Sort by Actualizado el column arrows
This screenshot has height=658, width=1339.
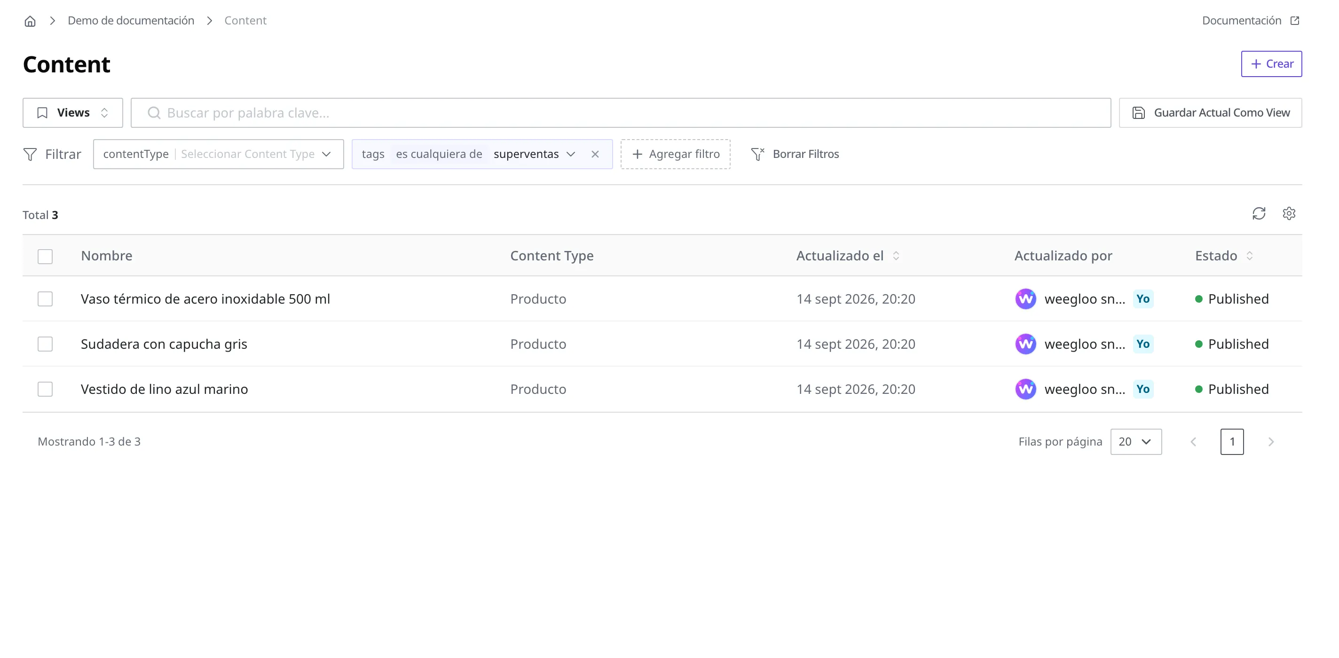(896, 256)
